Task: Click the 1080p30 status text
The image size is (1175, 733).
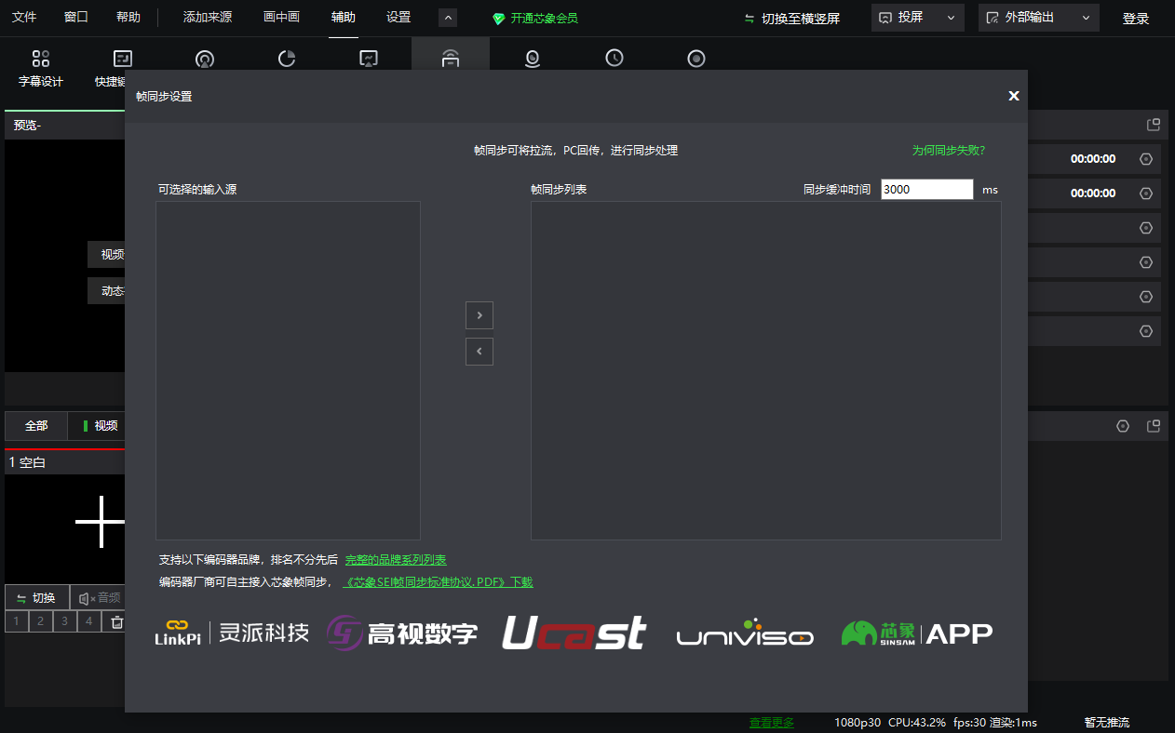Action: [x=858, y=723]
